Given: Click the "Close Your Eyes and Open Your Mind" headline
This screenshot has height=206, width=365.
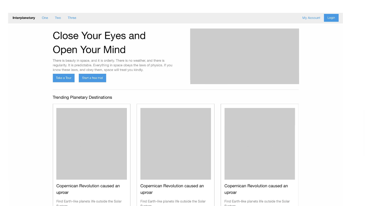Looking at the screenshot, I should click(99, 42).
